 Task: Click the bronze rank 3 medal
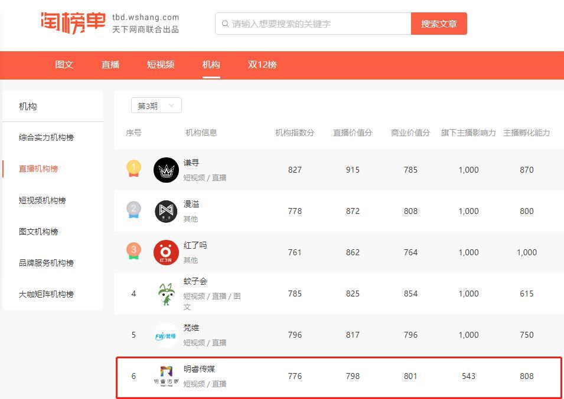134,251
